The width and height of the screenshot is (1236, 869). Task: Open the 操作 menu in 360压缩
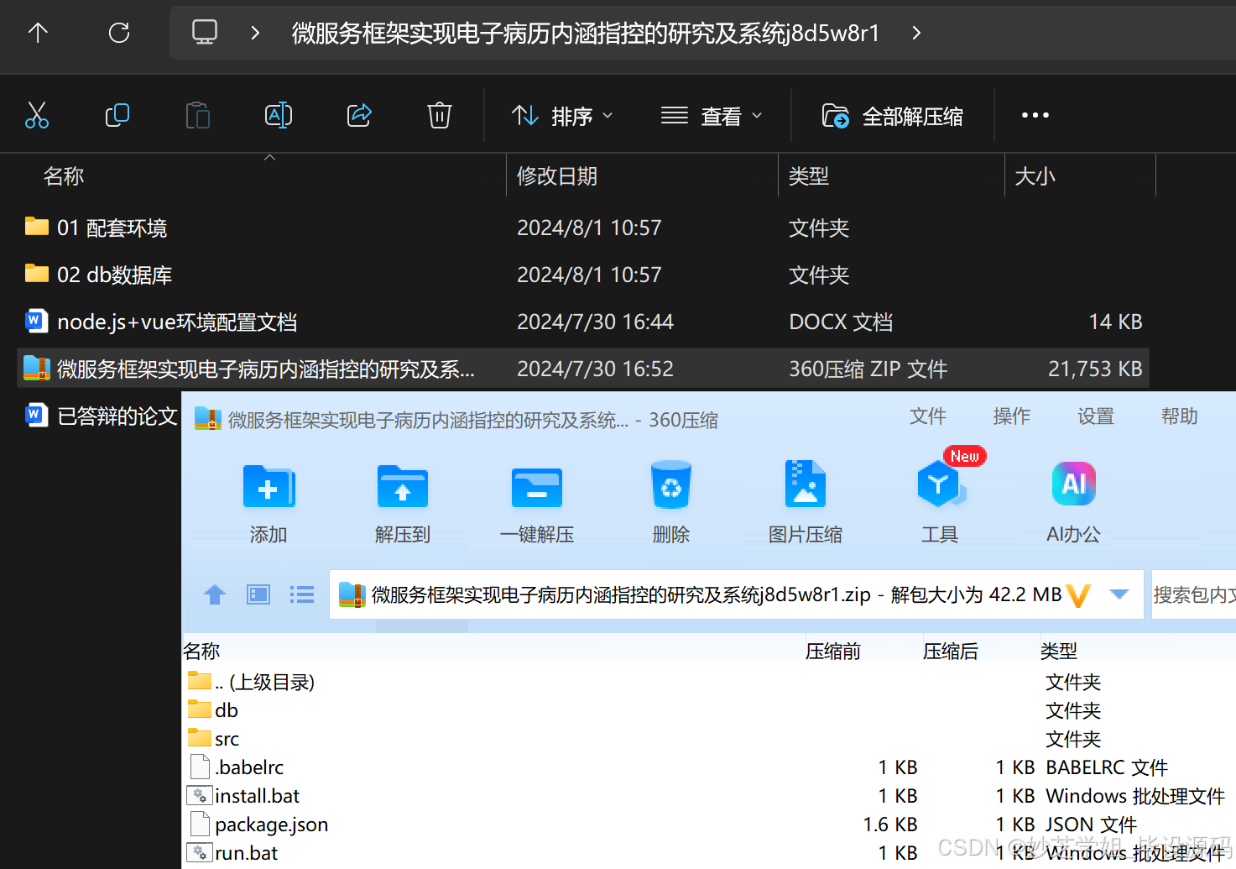[1012, 416]
